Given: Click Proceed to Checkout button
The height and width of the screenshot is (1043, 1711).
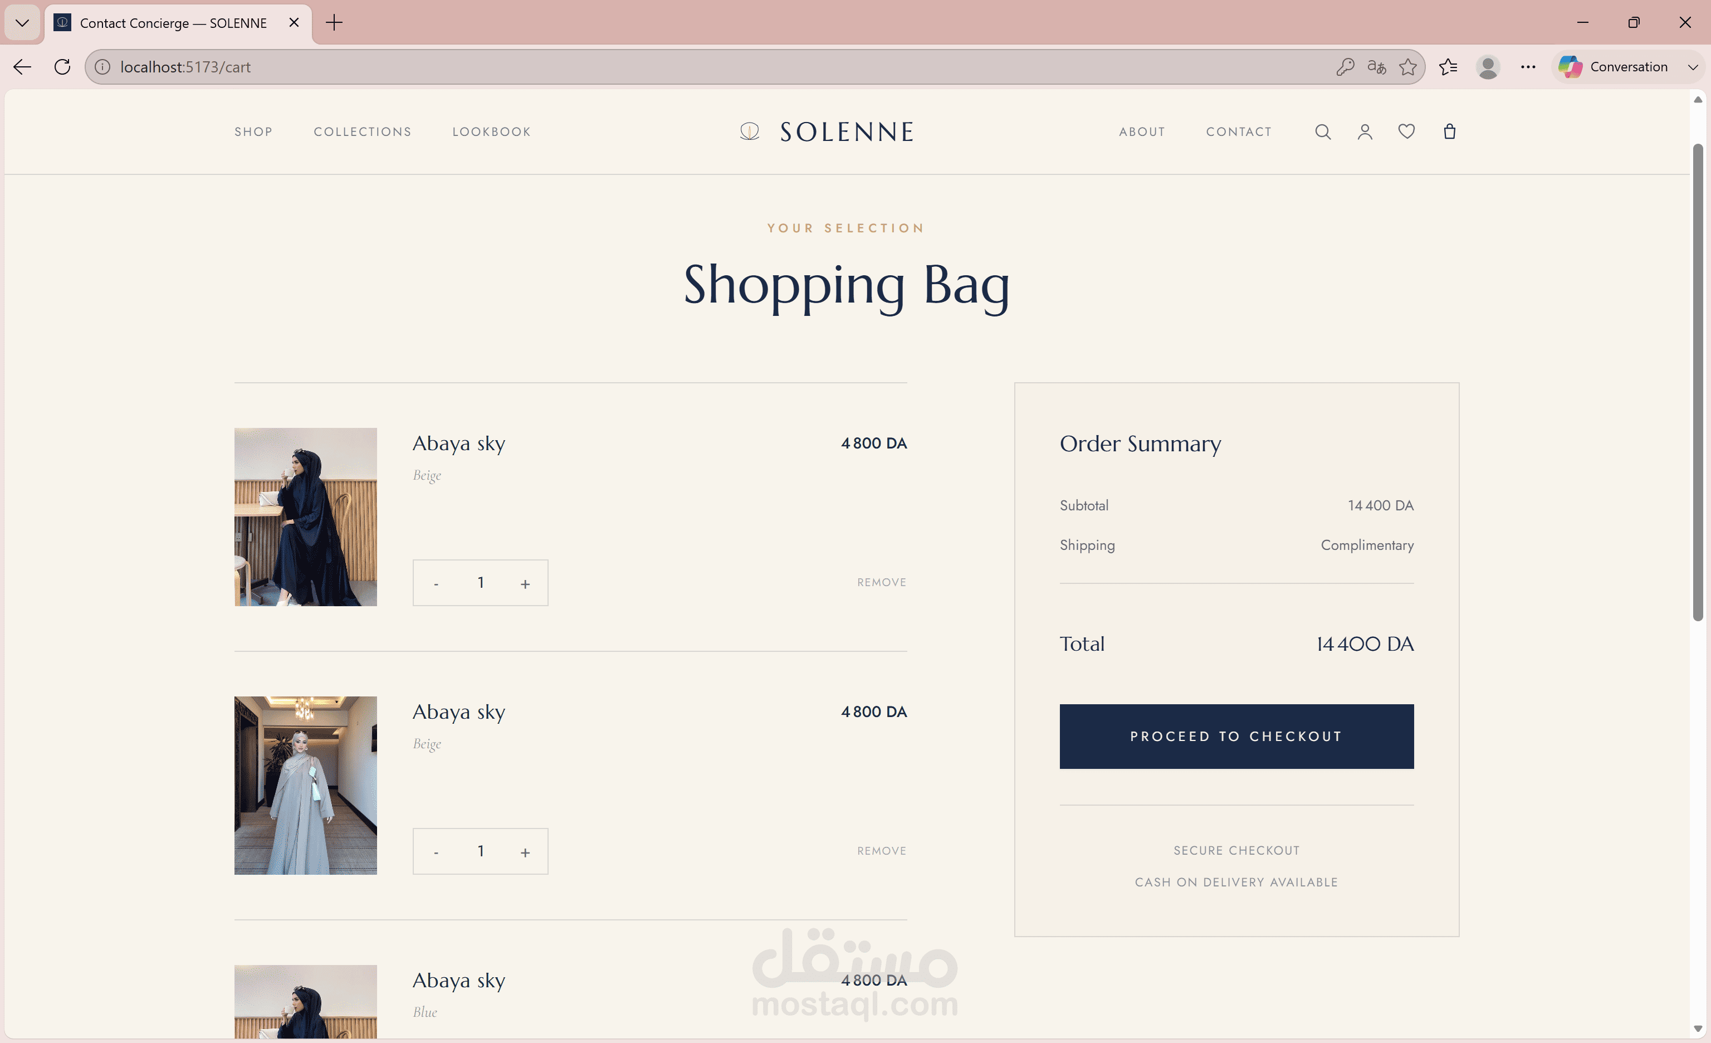Looking at the screenshot, I should tap(1236, 736).
